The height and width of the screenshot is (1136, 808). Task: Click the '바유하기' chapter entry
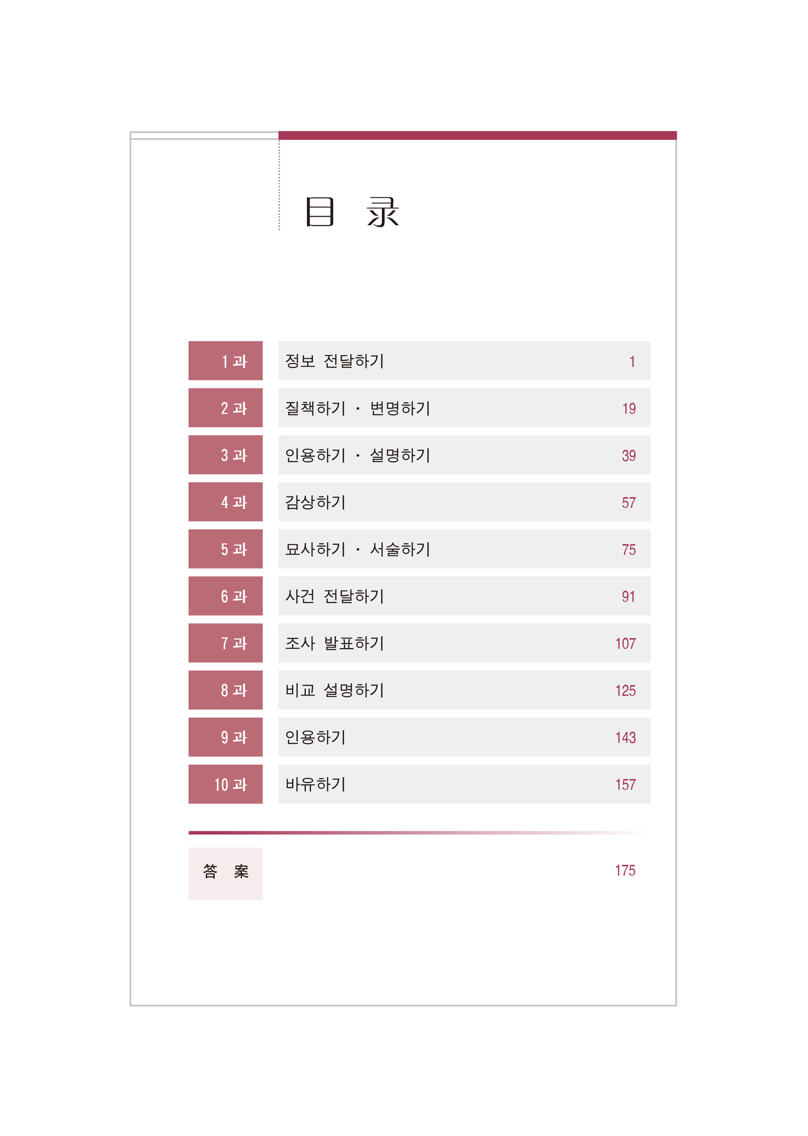tap(315, 784)
